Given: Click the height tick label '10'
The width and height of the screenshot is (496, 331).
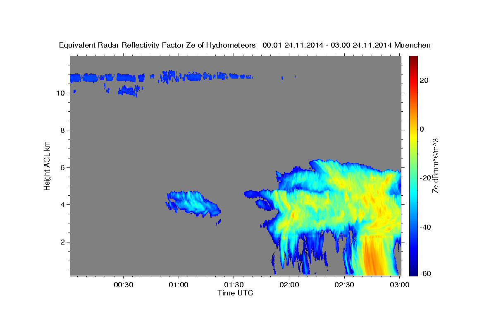Looking at the screenshot, I should pyautogui.click(x=60, y=93).
